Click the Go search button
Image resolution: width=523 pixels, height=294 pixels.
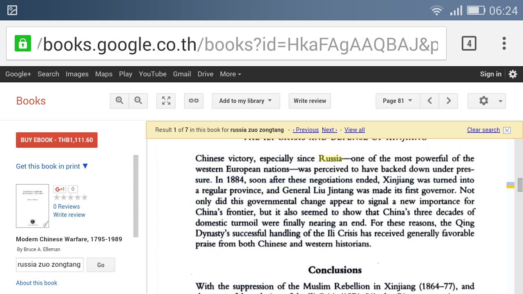click(101, 265)
